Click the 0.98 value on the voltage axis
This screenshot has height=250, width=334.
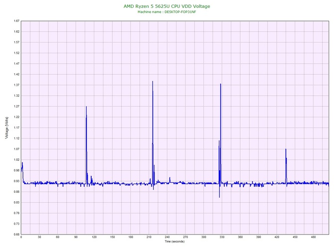click(16, 170)
